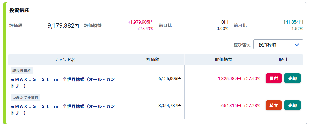The height and width of the screenshot is (126, 310).
Task: Open the 投資枠順 sort dropdown
Action: click(x=278, y=45)
